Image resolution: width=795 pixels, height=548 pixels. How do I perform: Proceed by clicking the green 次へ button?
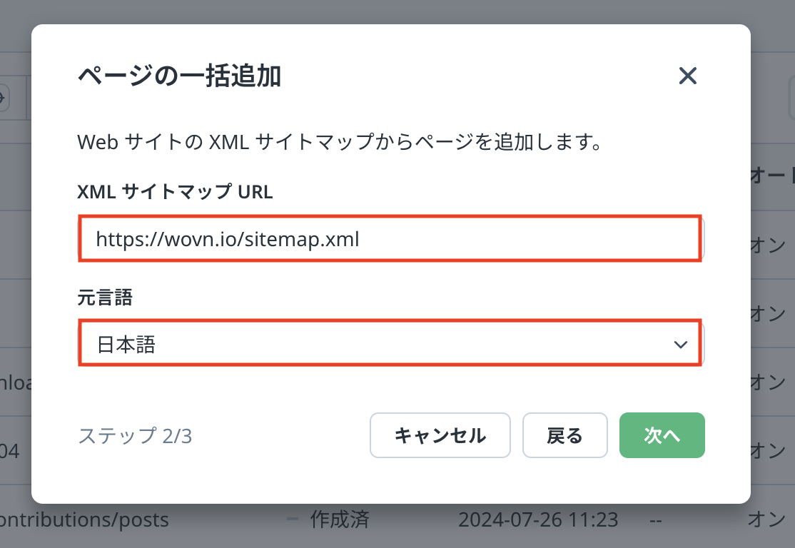(662, 435)
